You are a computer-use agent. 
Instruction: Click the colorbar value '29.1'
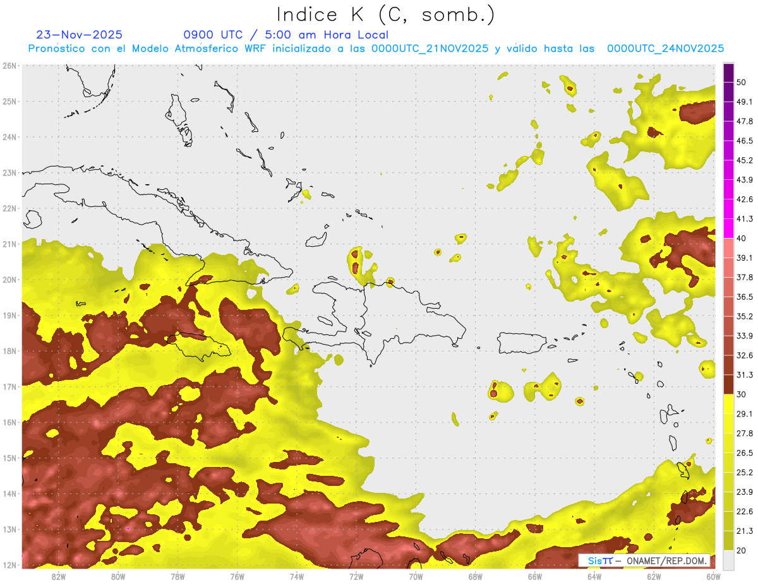point(744,413)
